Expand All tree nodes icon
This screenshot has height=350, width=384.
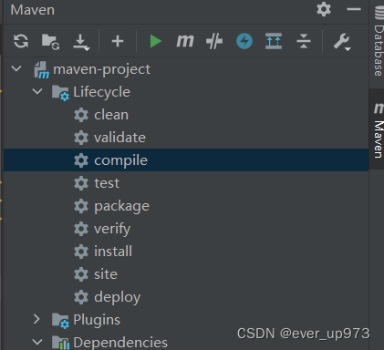point(274,41)
